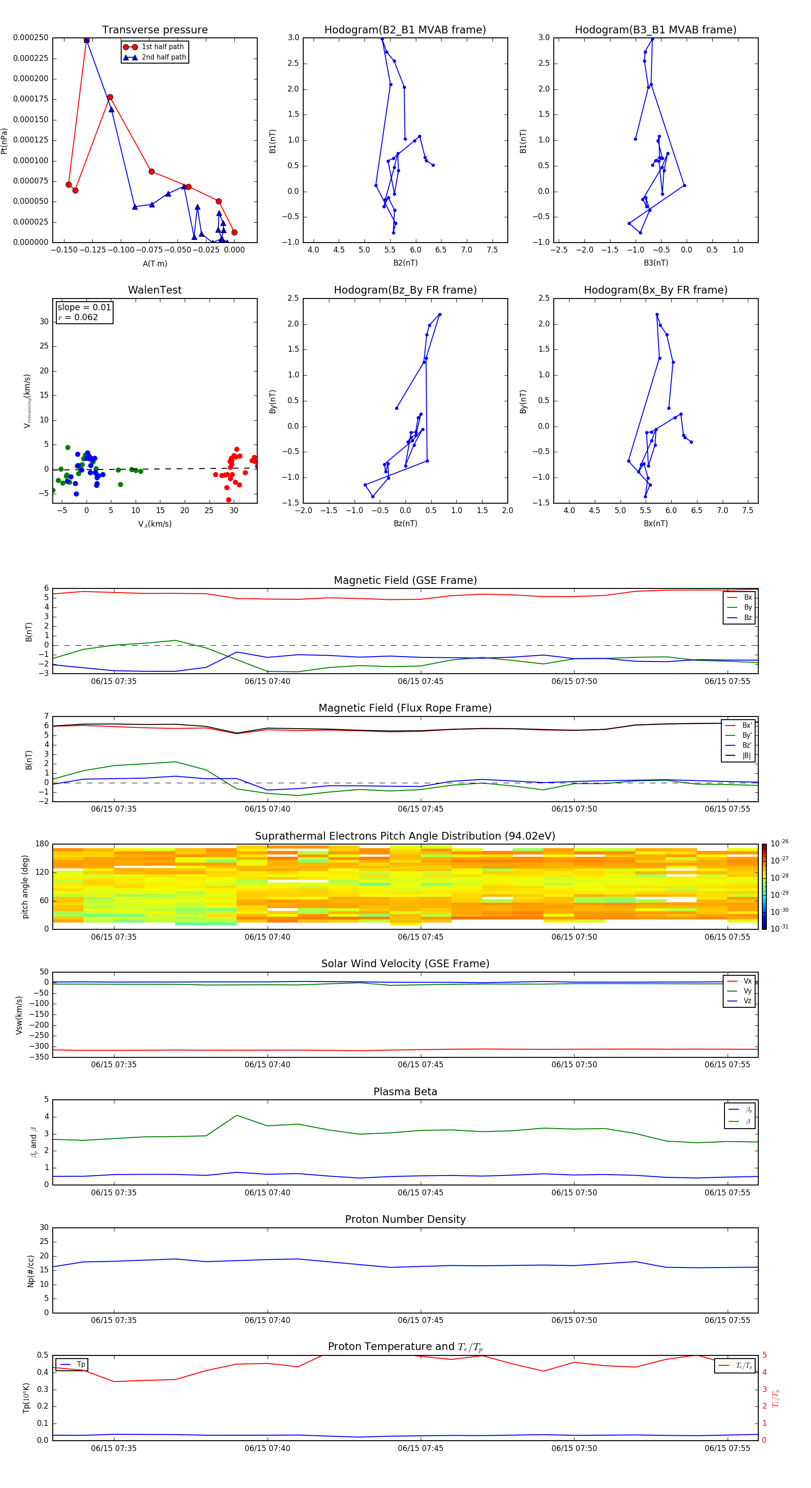Click the '1st half path' legend entry
The width and height of the screenshot is (811, 1488).
[x=154, y=47]
